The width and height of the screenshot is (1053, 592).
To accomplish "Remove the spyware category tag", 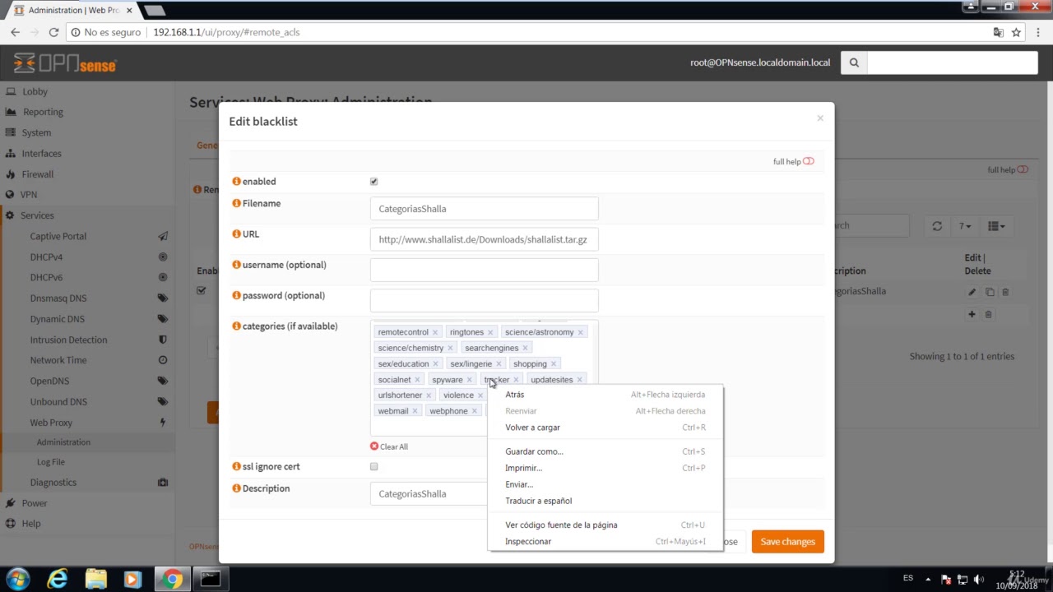I will coord(470,380).
